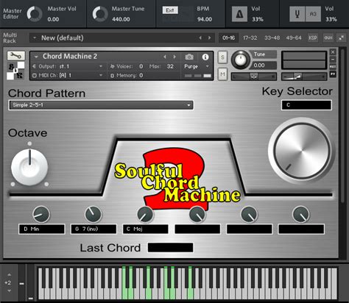The height and width of the screenshot is (303, 349).
Task: Open the Purge dropdown menu
Action: coord(197,66)
